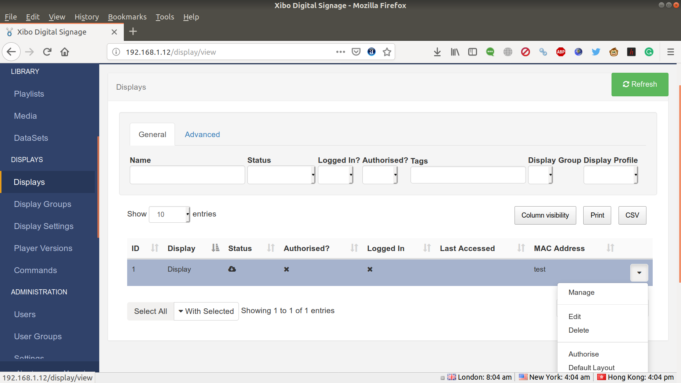The height and width of the screenshot is (383, 681).
Task: Toggle the sidebar panel icon
Action: tap(473, 52)
